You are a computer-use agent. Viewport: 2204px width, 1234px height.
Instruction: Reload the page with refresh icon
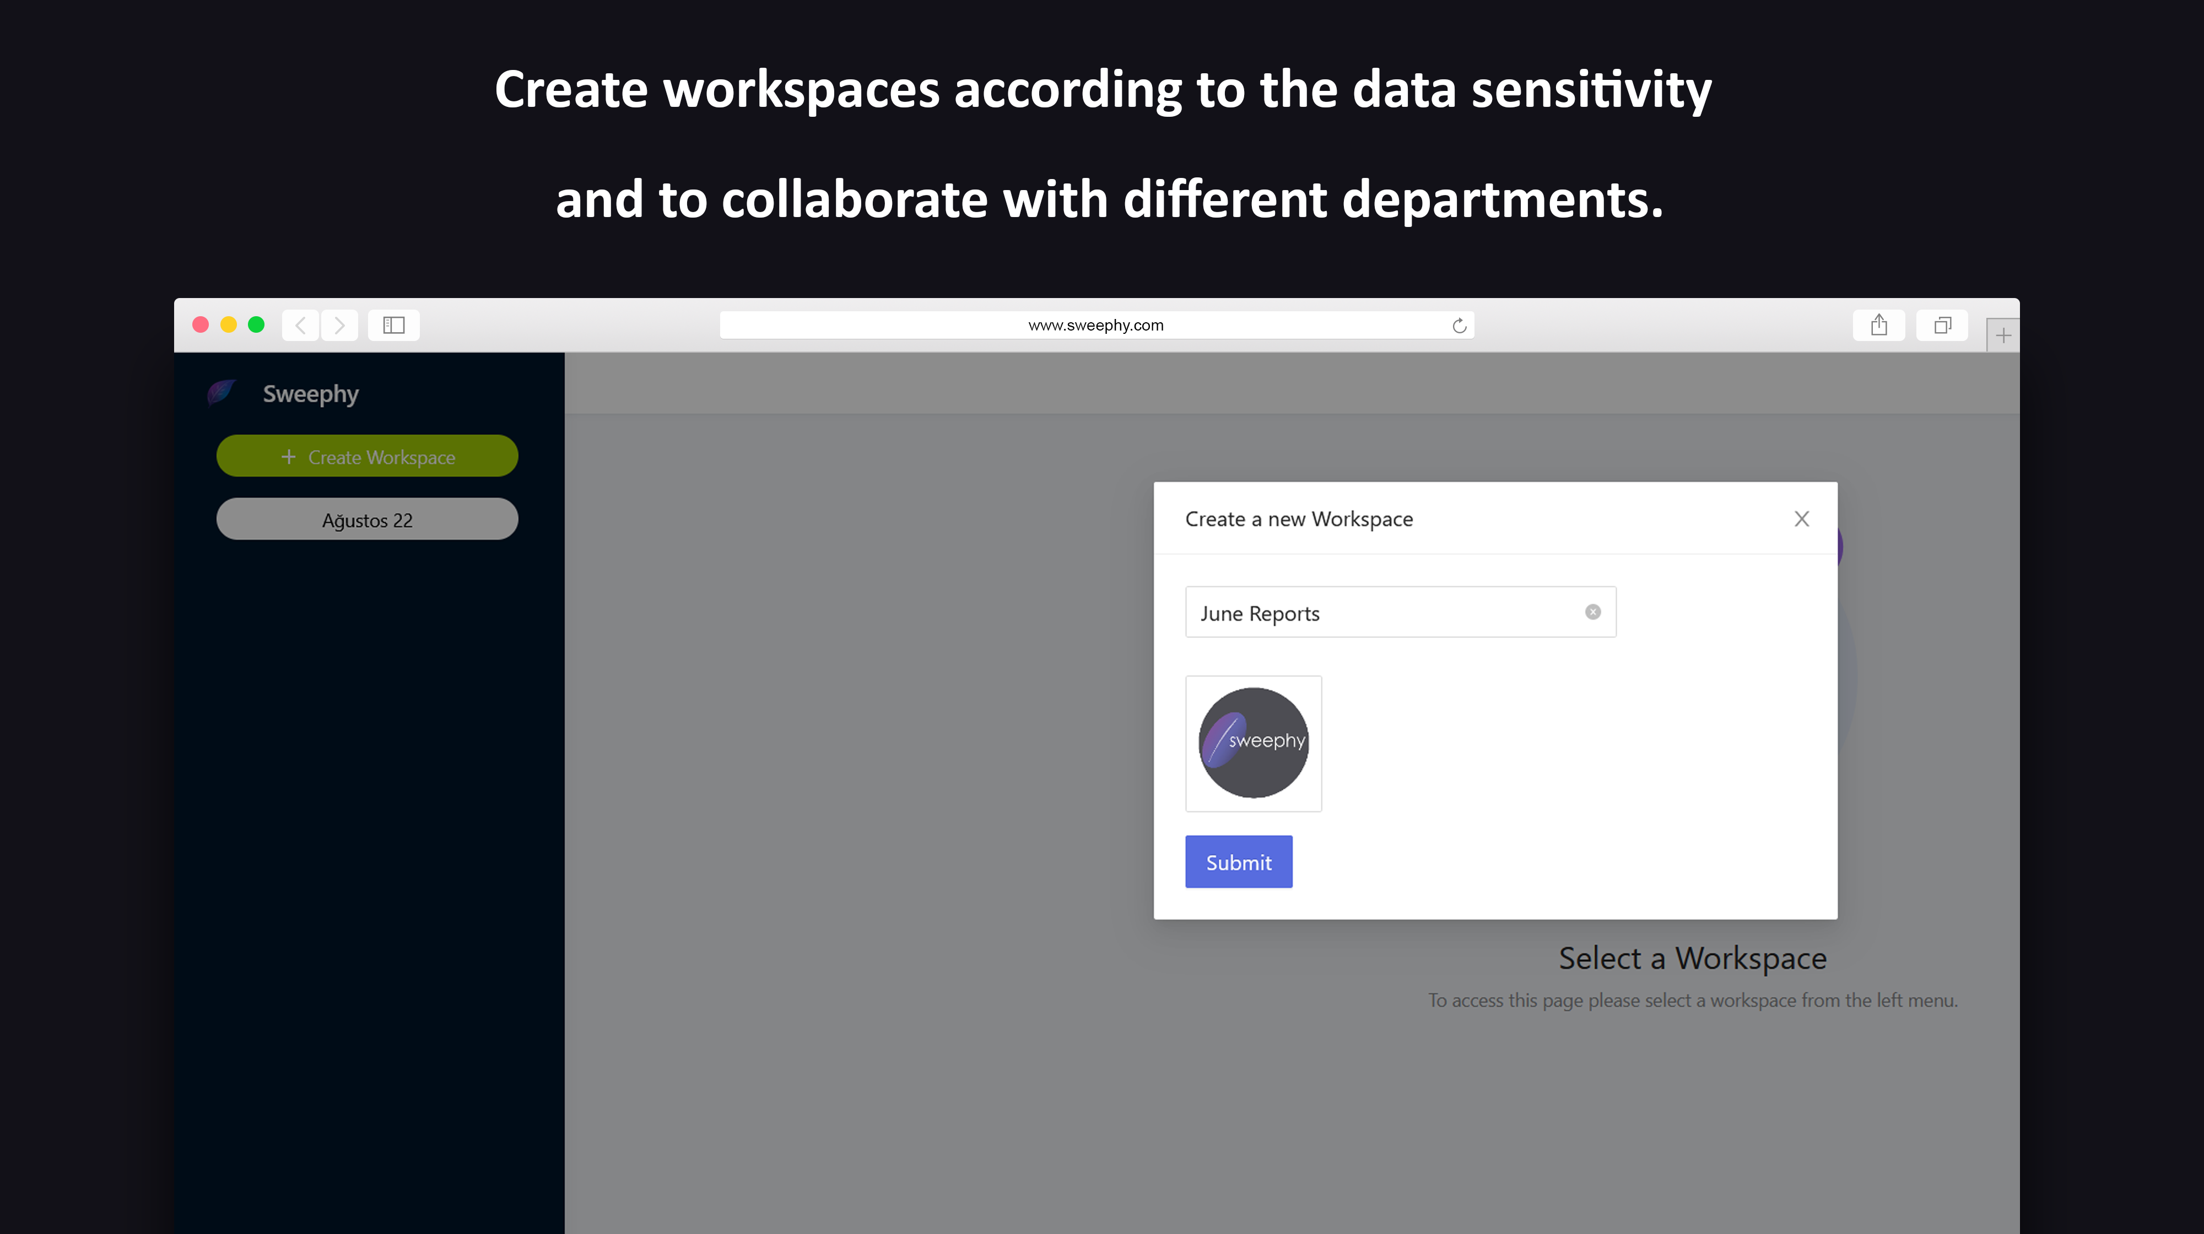pyautogui.click(x=1460, y=325)
